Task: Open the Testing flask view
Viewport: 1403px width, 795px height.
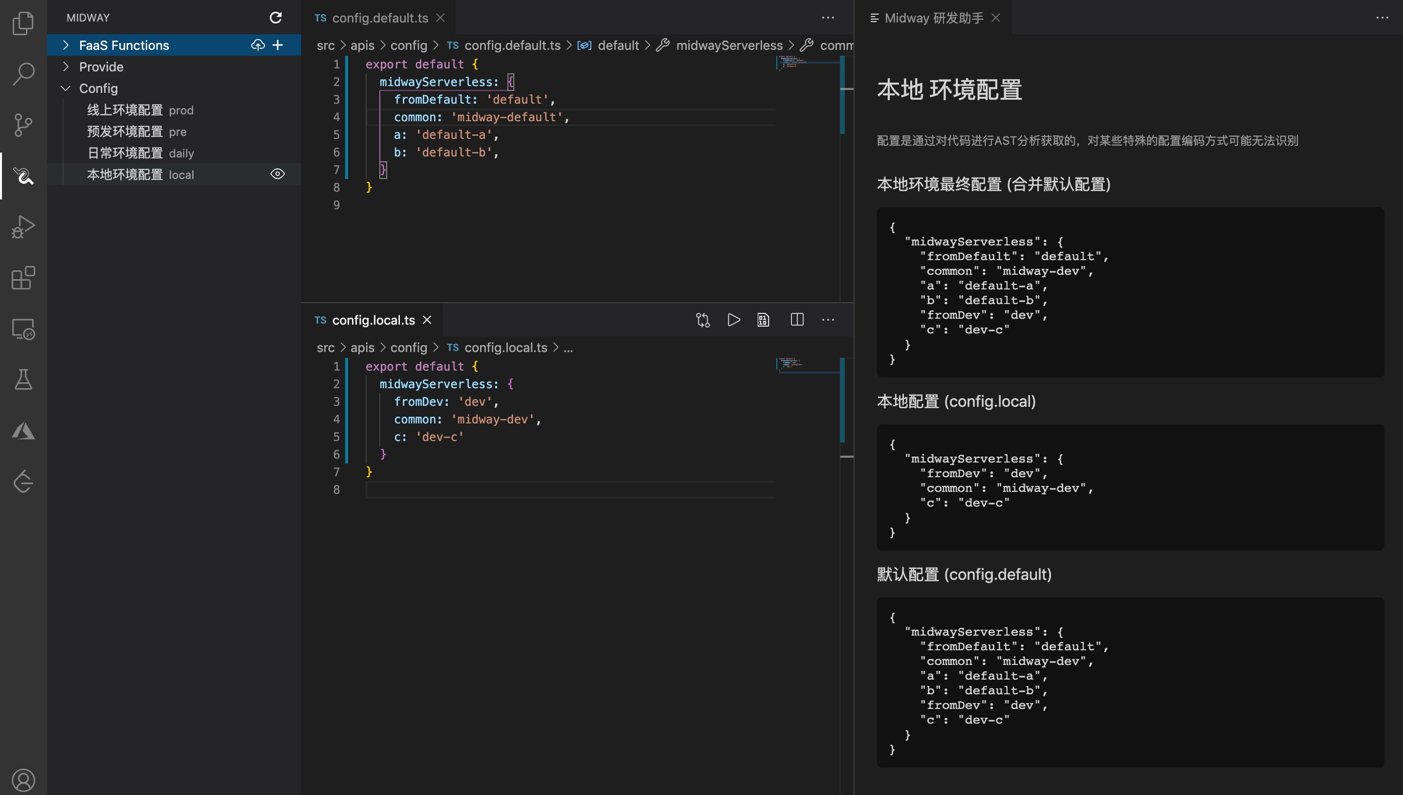Action: click(x=23, y=379)
